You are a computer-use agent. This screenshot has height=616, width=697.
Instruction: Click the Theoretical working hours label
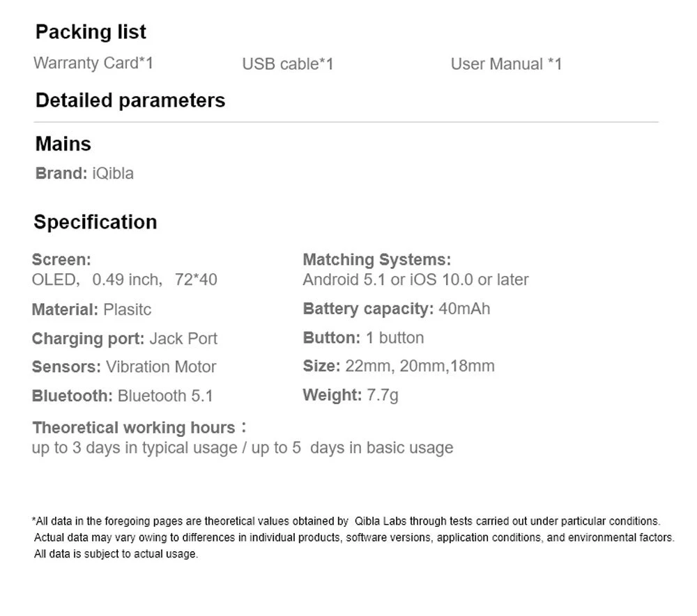click(134, 427)
